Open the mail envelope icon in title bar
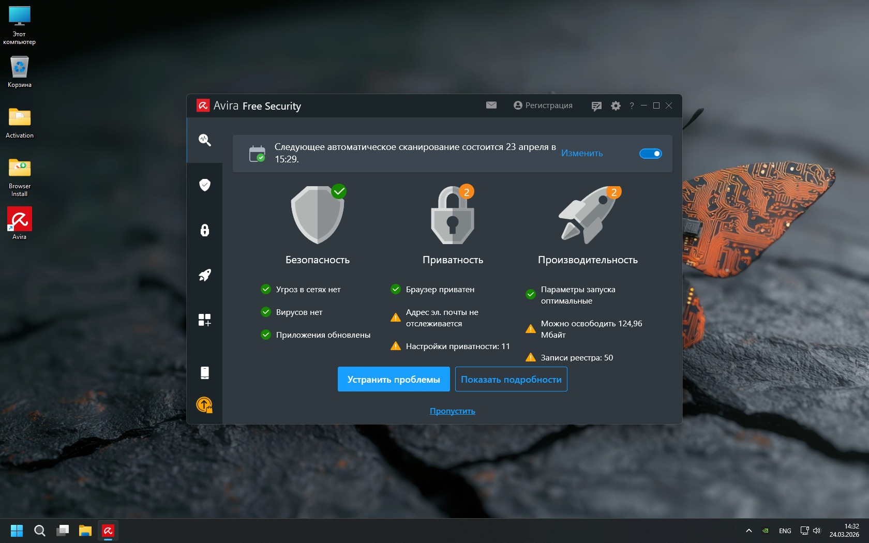This screenshot has width=869, height=543. point(491,105)
